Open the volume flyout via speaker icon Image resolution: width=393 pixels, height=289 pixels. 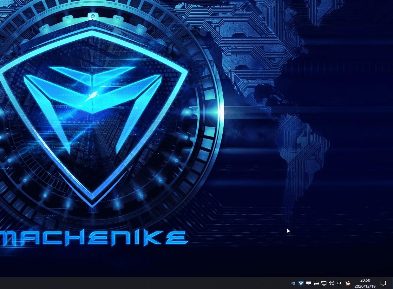click(x=331, y=283)
